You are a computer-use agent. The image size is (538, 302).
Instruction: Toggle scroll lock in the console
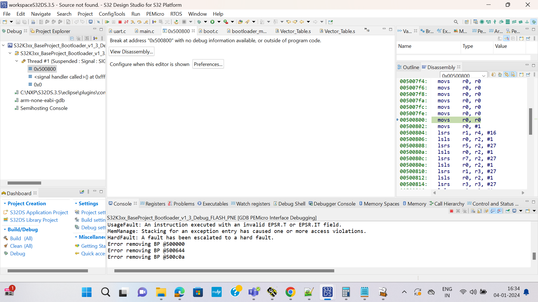click(x=479, y=211)
